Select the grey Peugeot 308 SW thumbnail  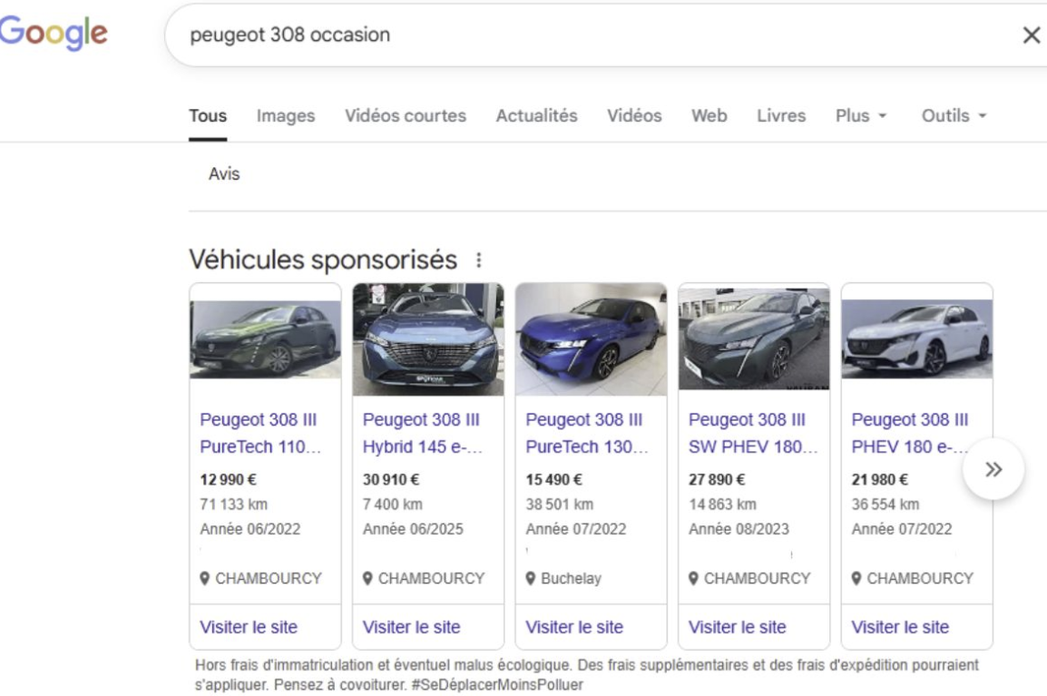(x=753, y=338)
